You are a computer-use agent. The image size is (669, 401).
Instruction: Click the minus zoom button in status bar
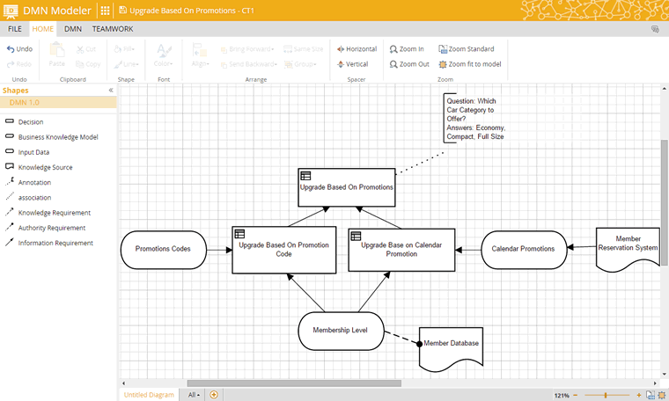click(x=575, y=396)
